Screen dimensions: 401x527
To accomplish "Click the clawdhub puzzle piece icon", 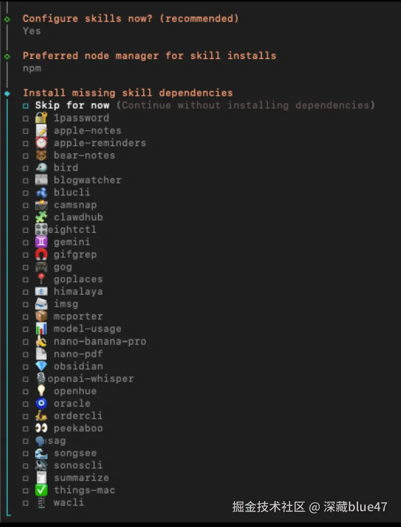I will coord(41,217).
